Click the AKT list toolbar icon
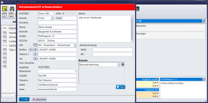Viewport: 208px width, 103px height. 5,15
